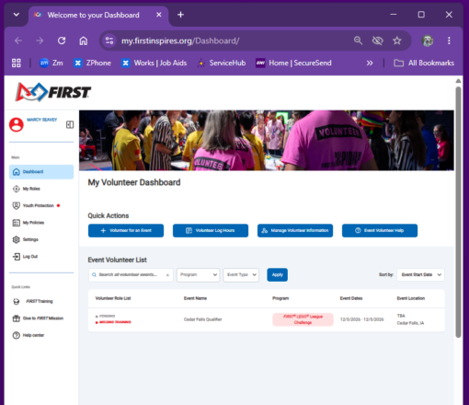Click the scrollbar up arrow
The image size is (469, 405).
458,81
